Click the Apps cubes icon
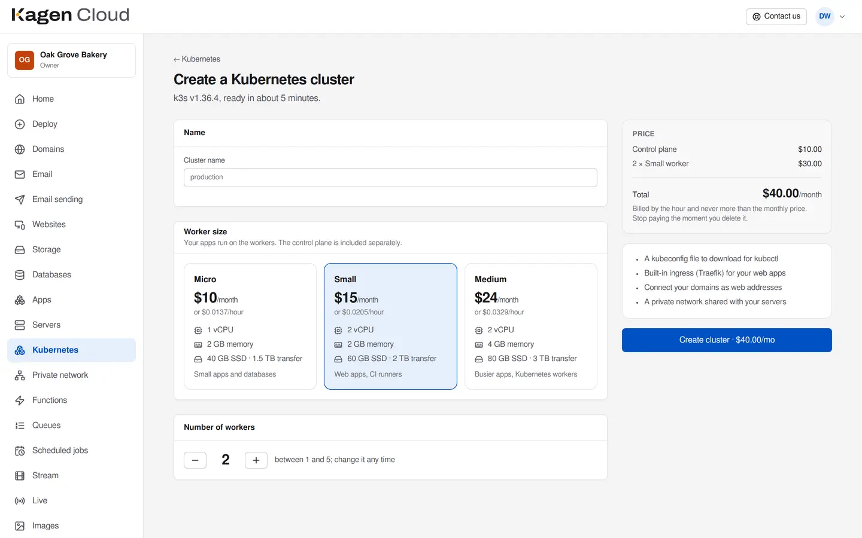This screenshot has height=538, width=862. (x=20, y=300)
